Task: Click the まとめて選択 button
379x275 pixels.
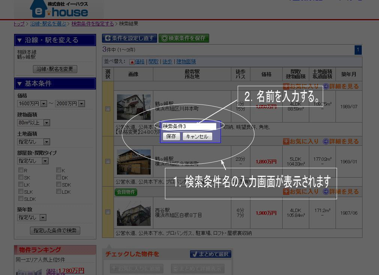Action: pos(211,254)
